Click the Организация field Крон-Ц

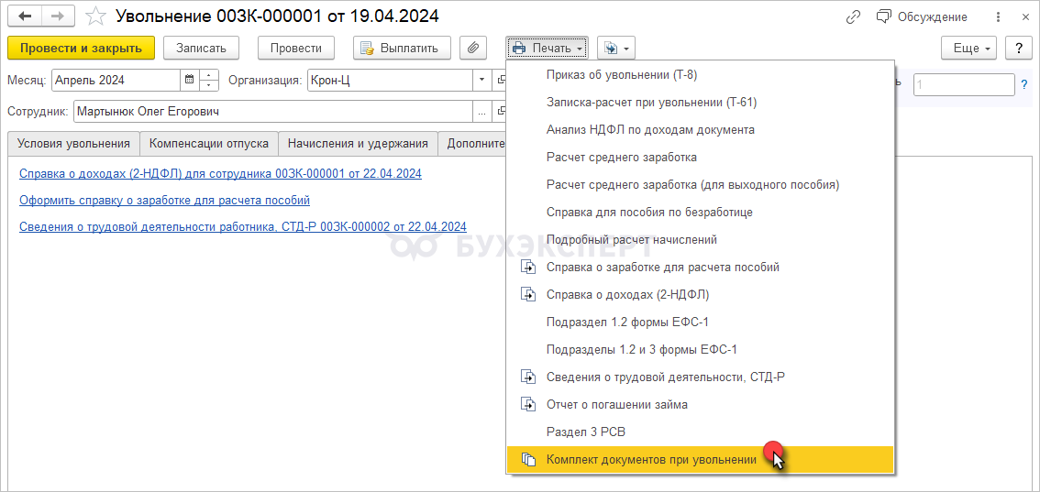390,81
